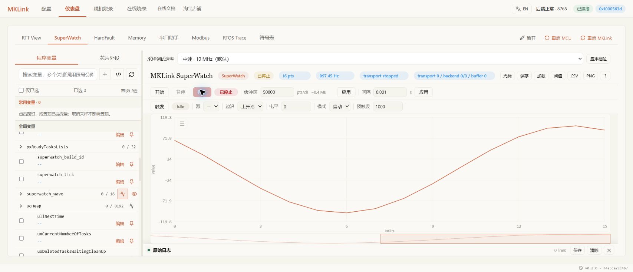Click the 开始 start button
This screenshot has width=633, height=272.
(x=159, y=92)
